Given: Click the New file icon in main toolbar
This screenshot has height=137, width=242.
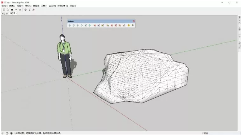Looking at the screenshot, I should pos(4,10).
